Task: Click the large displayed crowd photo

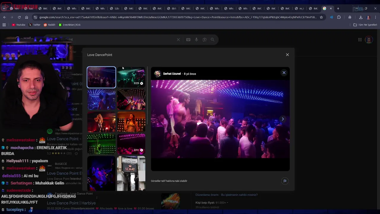Action: point(220,119)
